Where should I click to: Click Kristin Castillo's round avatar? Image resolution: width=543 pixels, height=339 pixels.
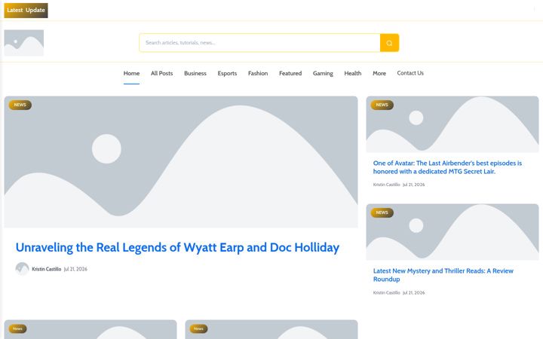pos(22,269)
